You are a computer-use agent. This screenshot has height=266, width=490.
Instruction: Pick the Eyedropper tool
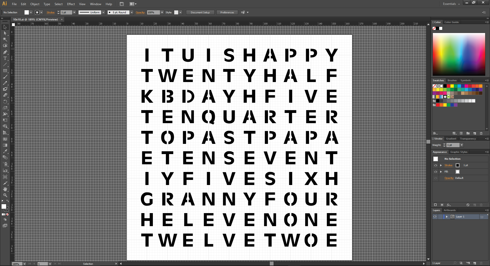coord(5,151)
